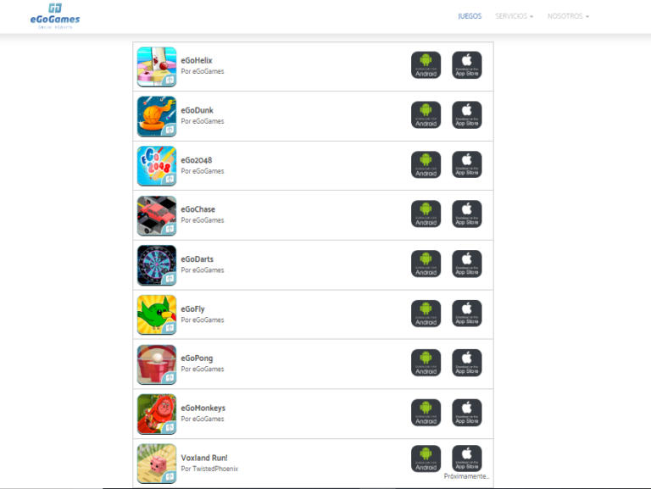Select the Voxland Run! pig thumbnail
Screen dimensions: 651x489
tap(157, 464)
